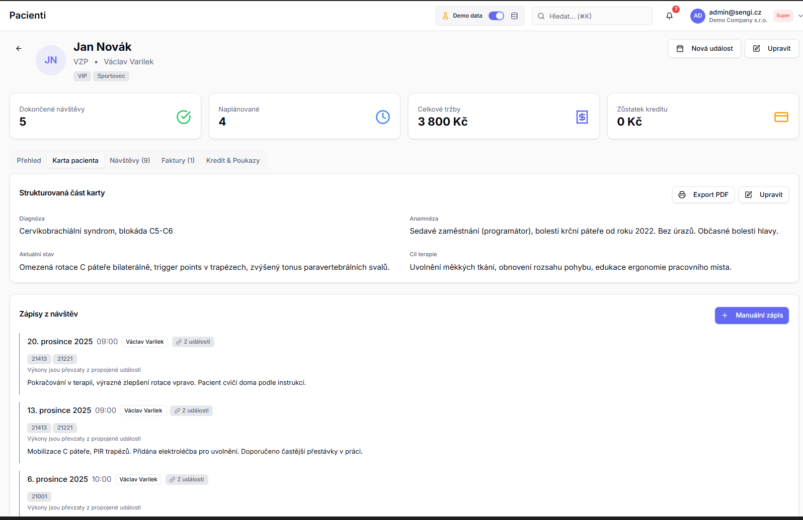Open the Faktury (1) tab
The width and height of the screenshot is (803, 520).
click(178, 160)
